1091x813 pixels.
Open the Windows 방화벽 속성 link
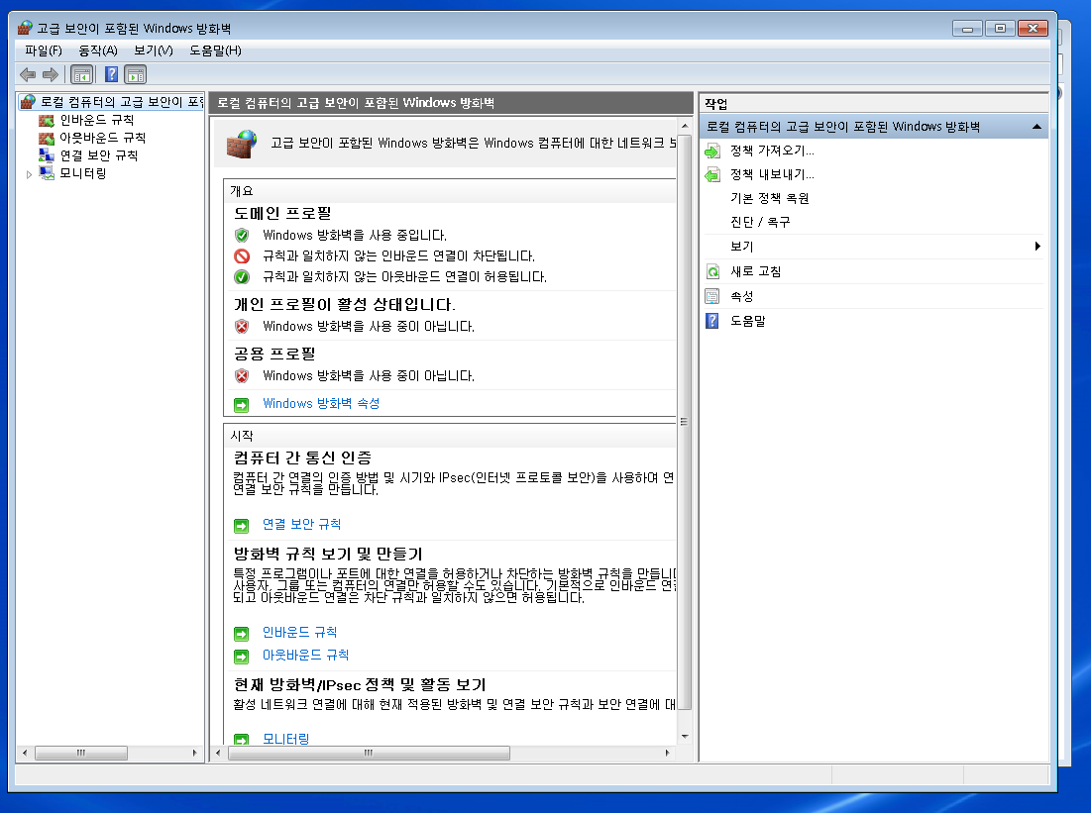(x=321, y=403)
